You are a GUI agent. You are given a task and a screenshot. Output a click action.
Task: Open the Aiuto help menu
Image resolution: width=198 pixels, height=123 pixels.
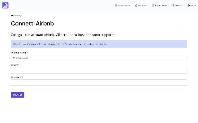point(192,6)
